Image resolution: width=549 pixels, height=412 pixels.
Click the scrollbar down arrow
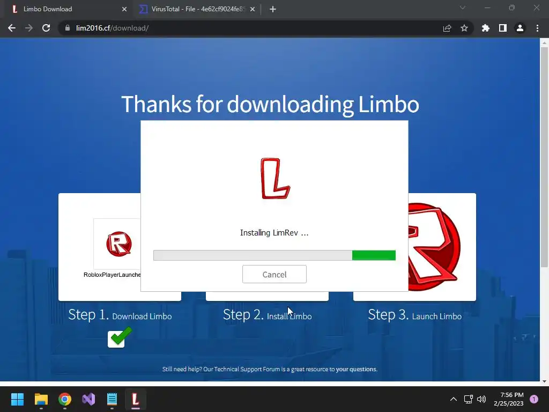tap(544, 381)
